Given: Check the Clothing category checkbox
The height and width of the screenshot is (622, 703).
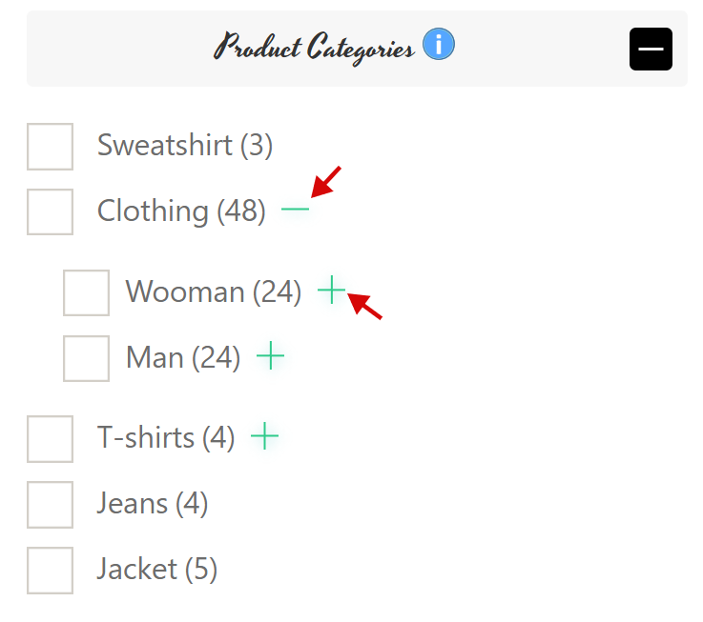Looking at the screenshot, I should coord(51,211).
